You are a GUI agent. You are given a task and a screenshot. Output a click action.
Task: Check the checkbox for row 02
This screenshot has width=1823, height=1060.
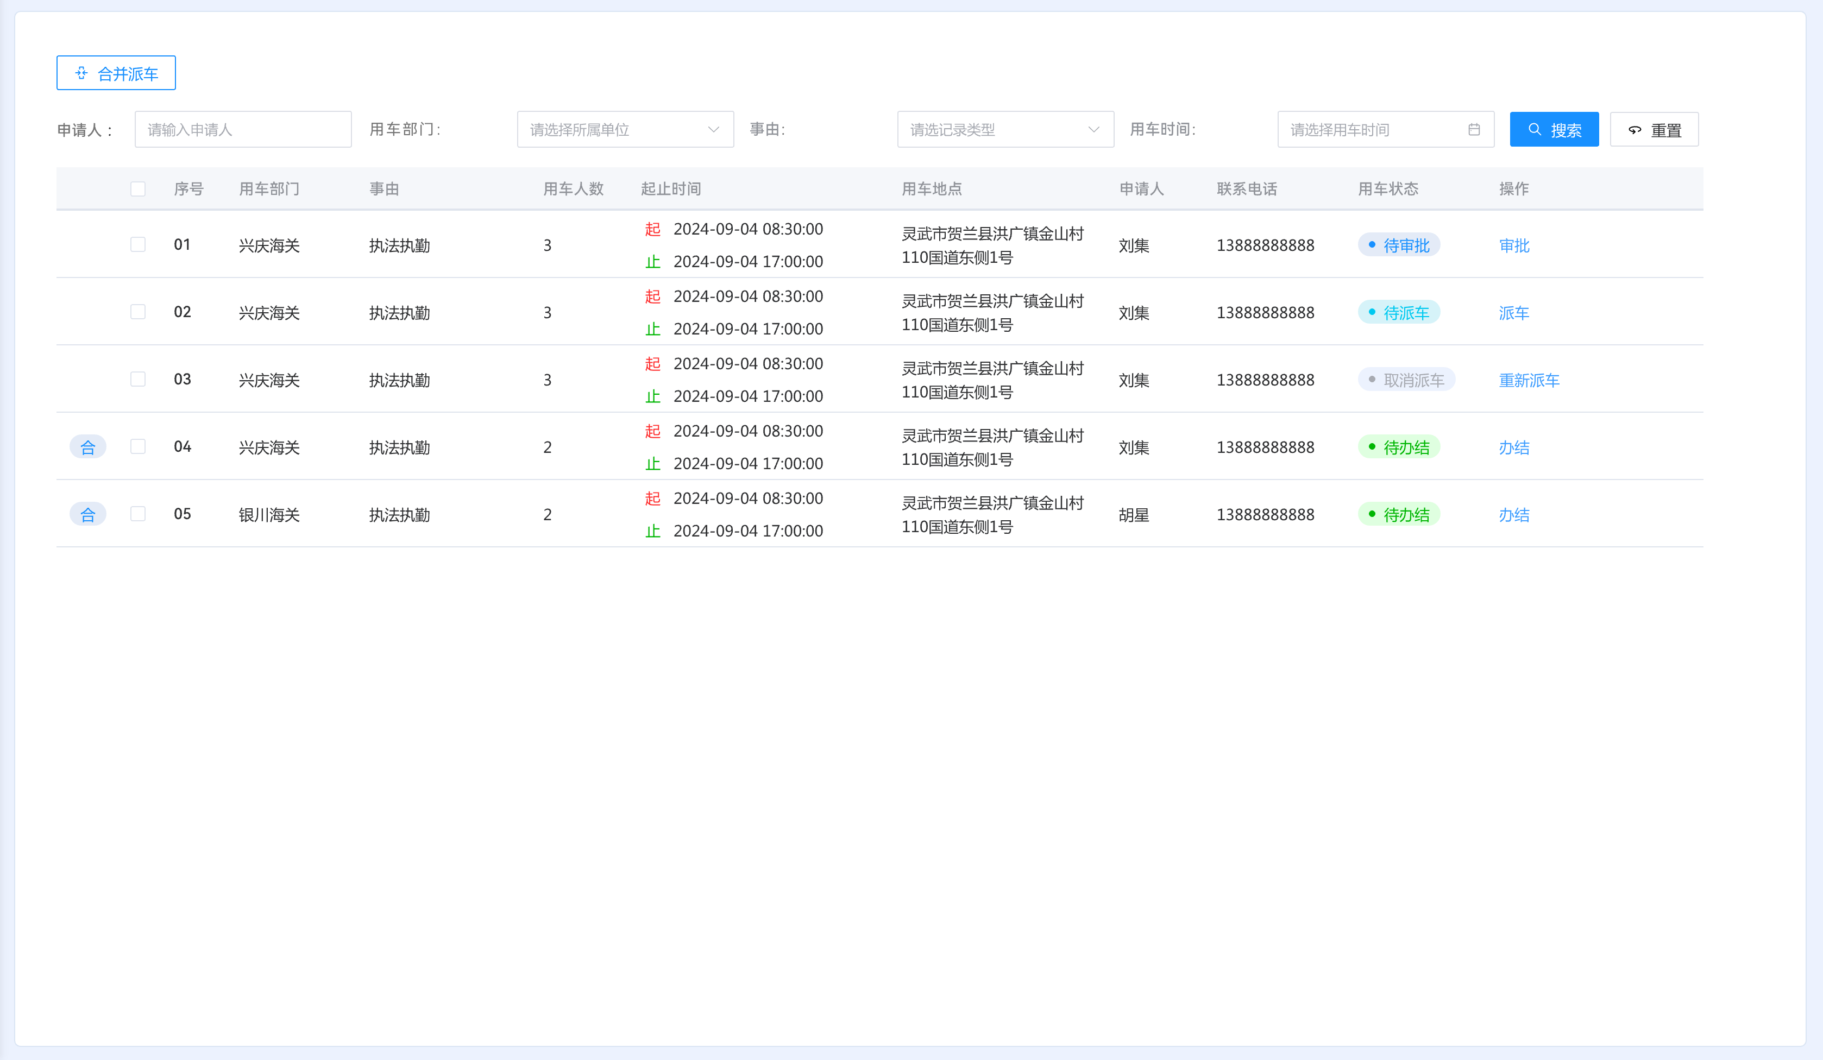138,312
